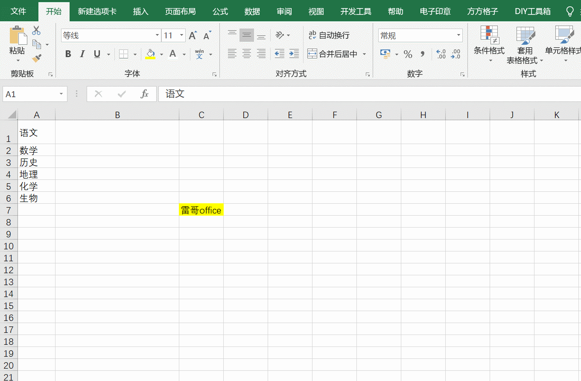581x381 pixels.
Task: Increase decimal places
Action: point(441,54)
